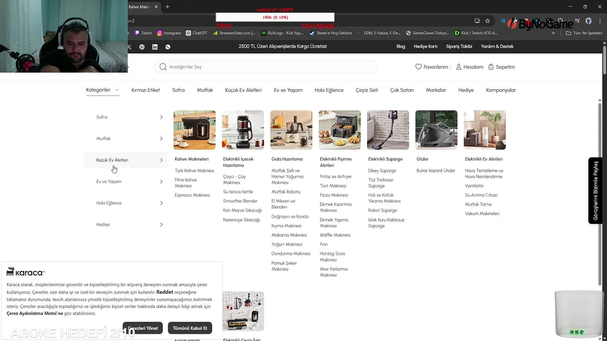Show more bookmarks chevron
This screenshot has height=341, width=607.
[x=553, y=33]
